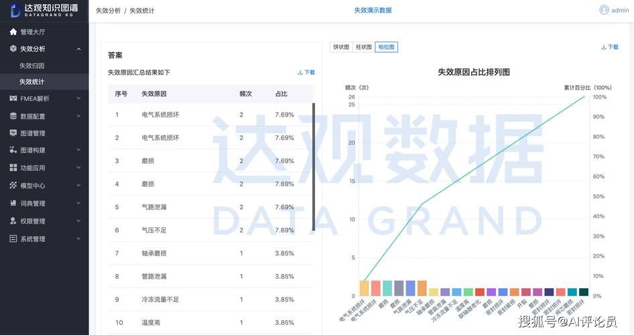Click 失效统计 in the breadcrumb

click(142, 11)
